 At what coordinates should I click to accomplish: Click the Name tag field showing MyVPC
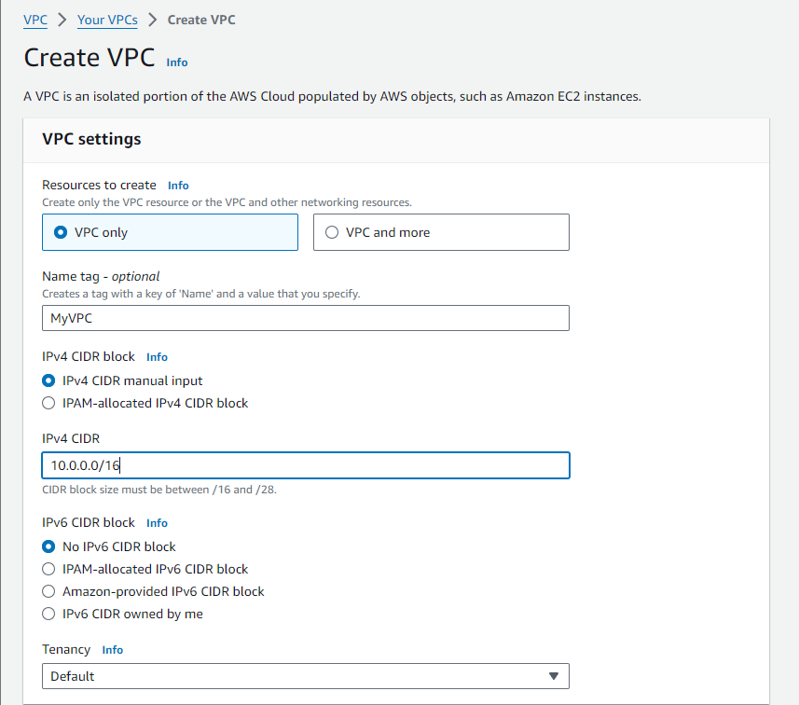(x=305, y=318)
